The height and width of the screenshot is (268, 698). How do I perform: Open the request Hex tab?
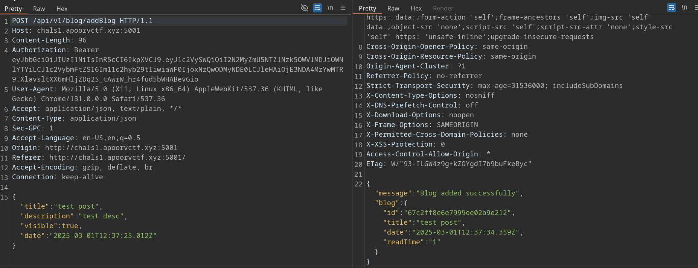click(x=62, y=9)
